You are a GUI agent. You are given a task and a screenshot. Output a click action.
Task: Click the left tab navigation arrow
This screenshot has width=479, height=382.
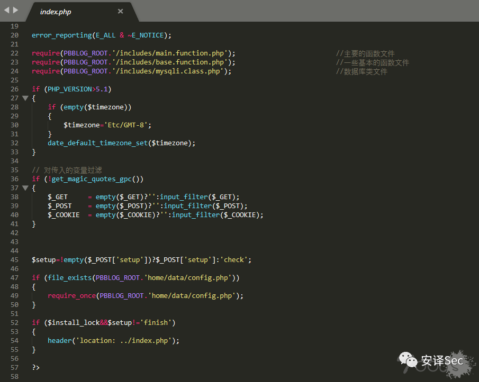(6, 10)
